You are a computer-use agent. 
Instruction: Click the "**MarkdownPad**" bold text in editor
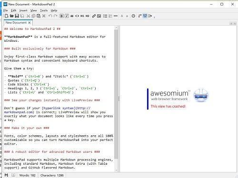click(x=18, y=37)
